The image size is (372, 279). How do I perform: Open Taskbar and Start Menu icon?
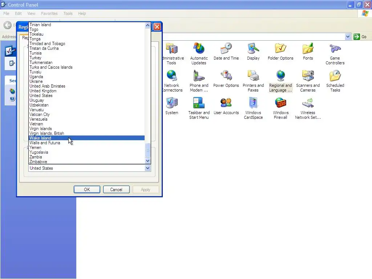[x=199, y=103]
